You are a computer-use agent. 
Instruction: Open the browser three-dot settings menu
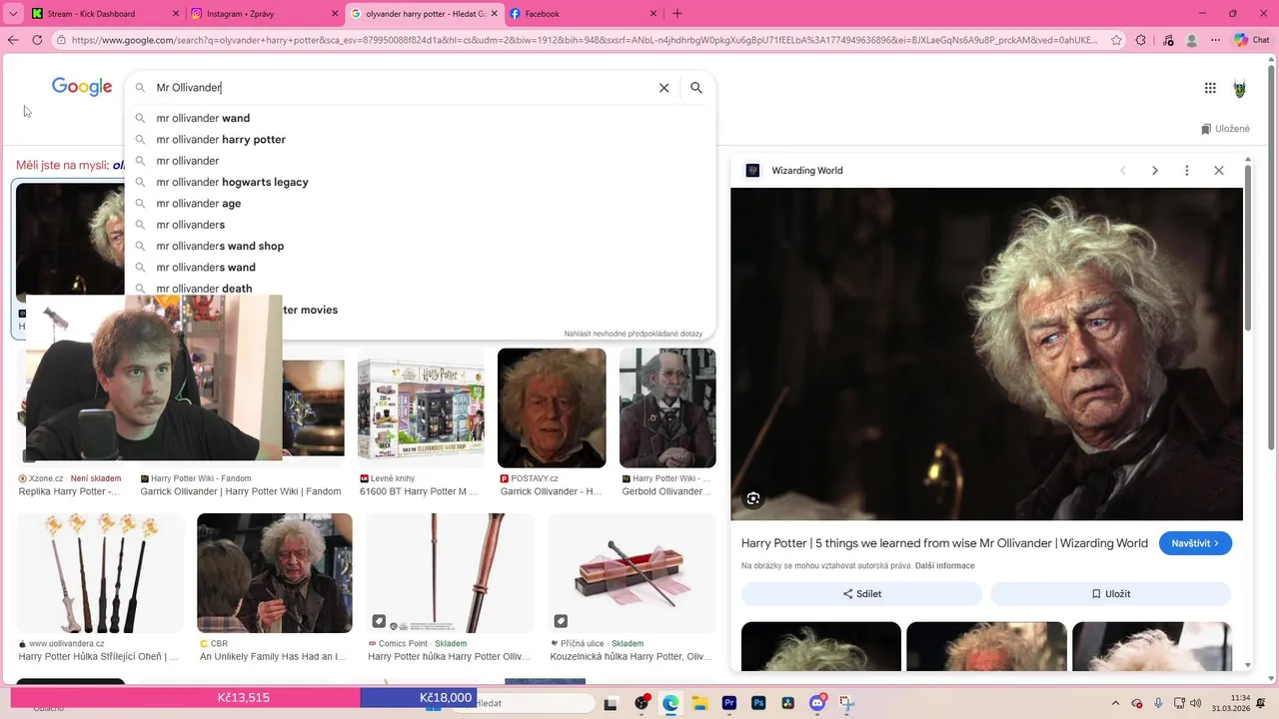point(1215,40)
